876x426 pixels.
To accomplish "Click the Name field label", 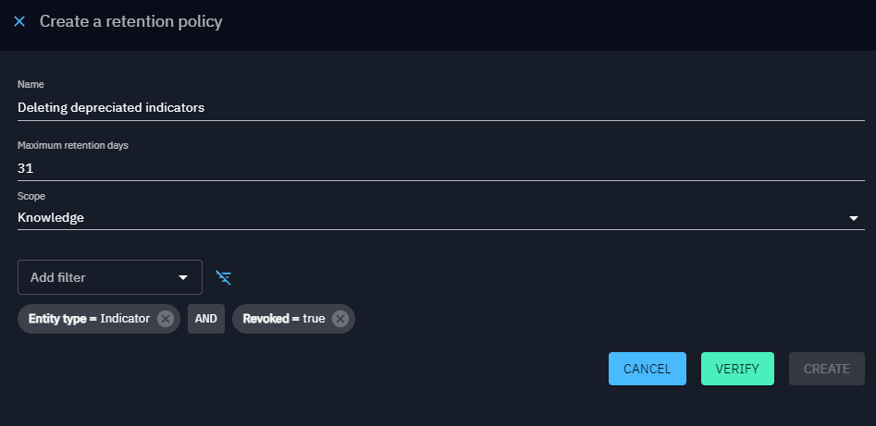I will [x=31, y=84].
